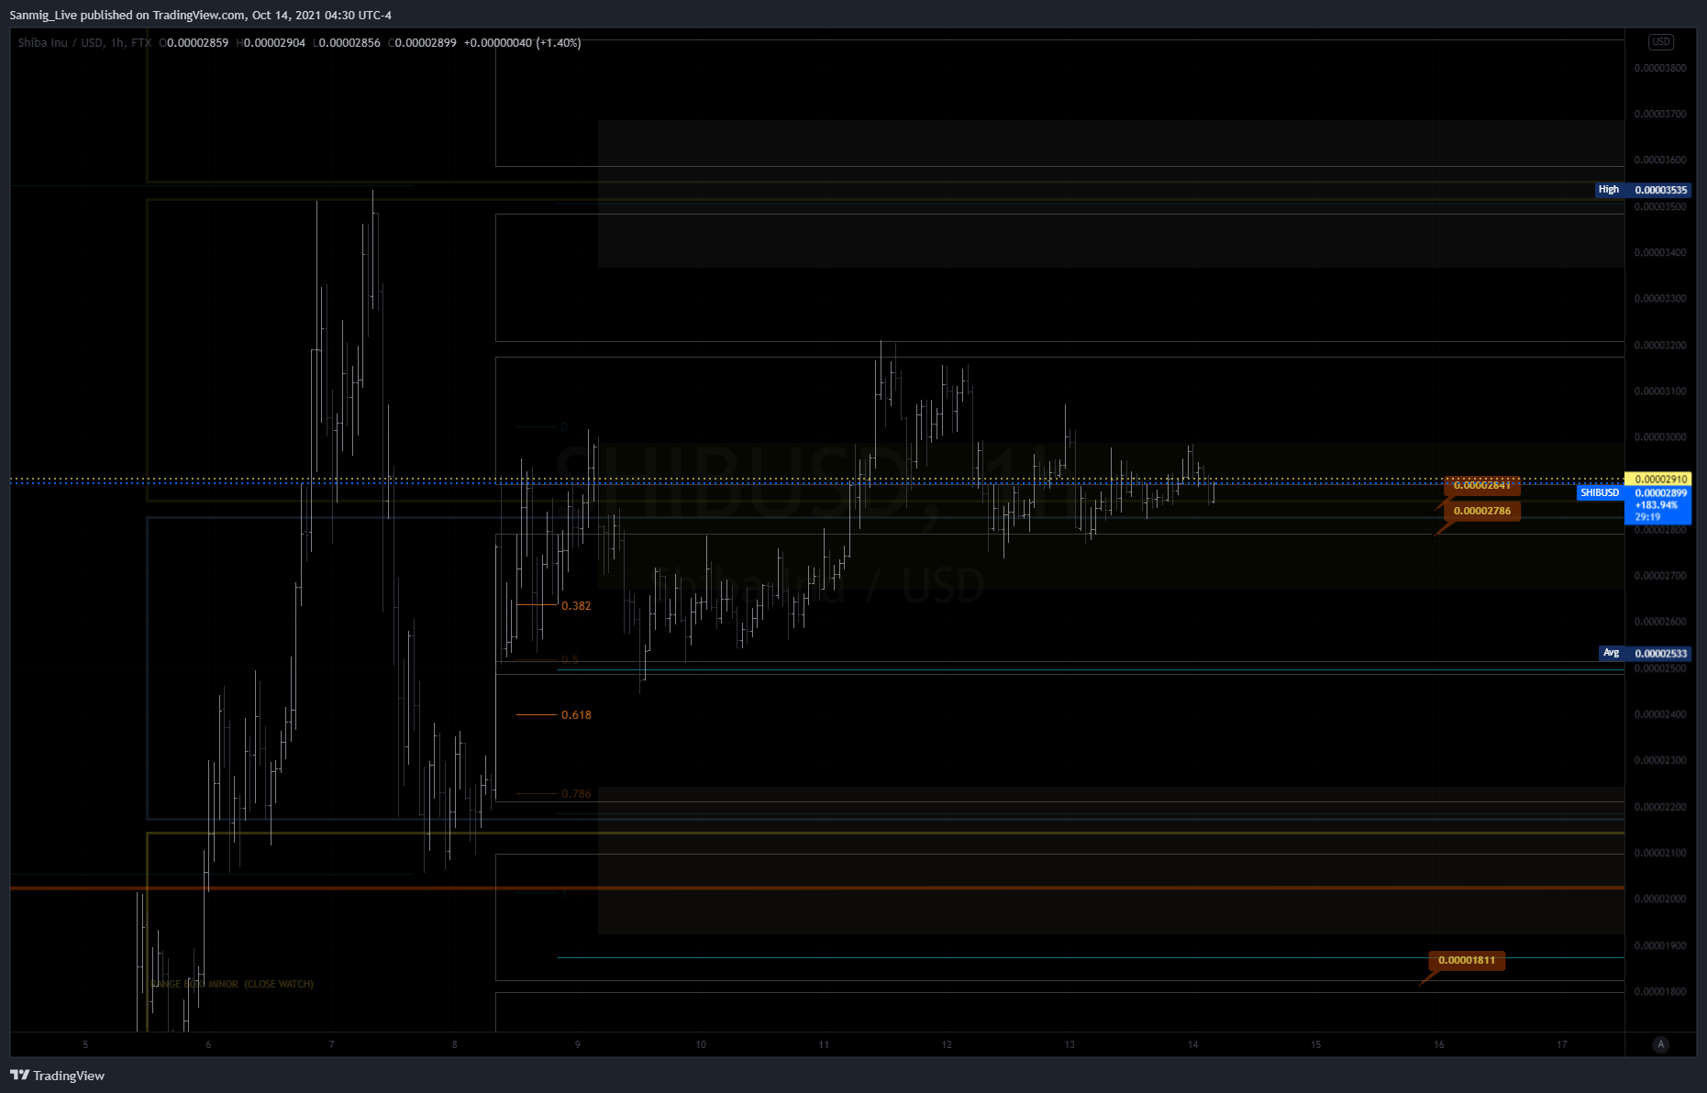Click the 0.00001800 price axis tick
Viewport: 1707px width, 1093px height.
(1660, 991)
